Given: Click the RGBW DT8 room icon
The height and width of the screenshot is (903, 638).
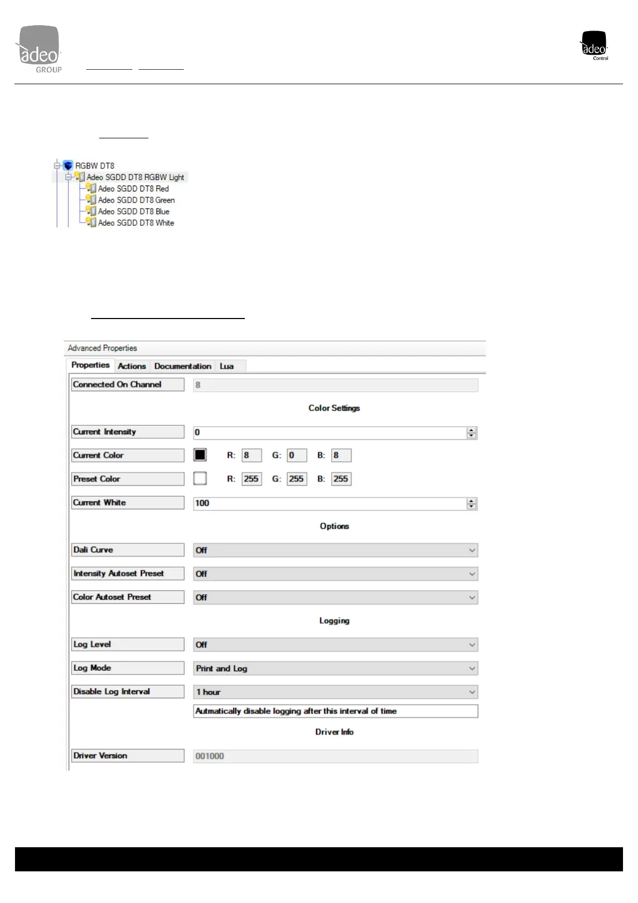Looking at the screenshot, I should 68,166.
